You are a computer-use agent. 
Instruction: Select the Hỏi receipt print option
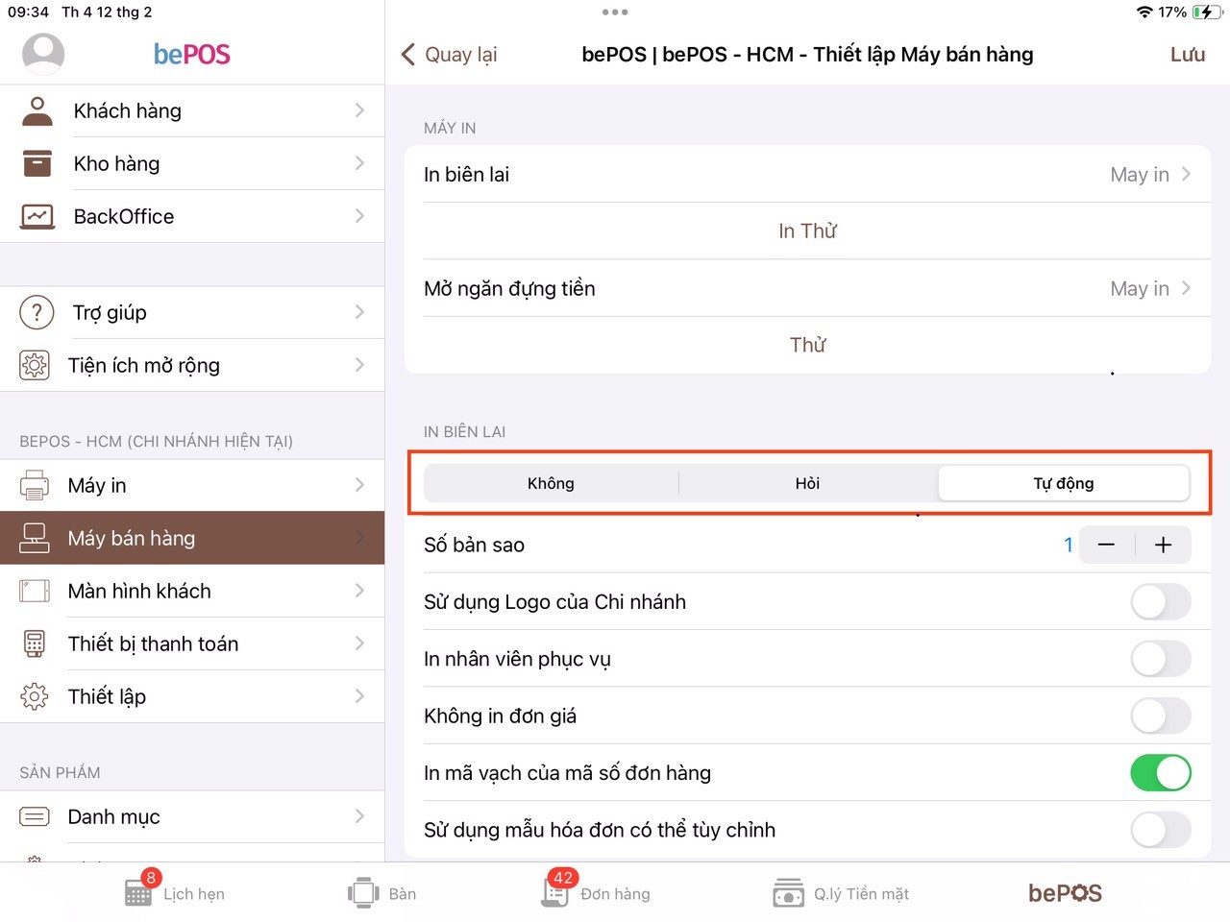(807, 483)
